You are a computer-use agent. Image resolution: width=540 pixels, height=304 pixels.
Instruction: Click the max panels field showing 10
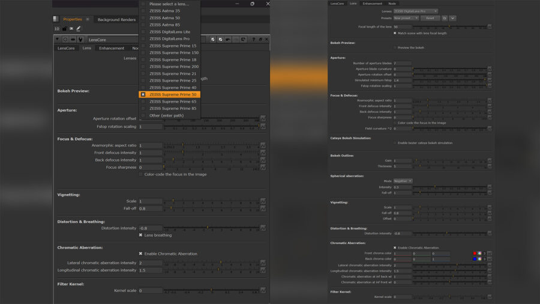57,29
